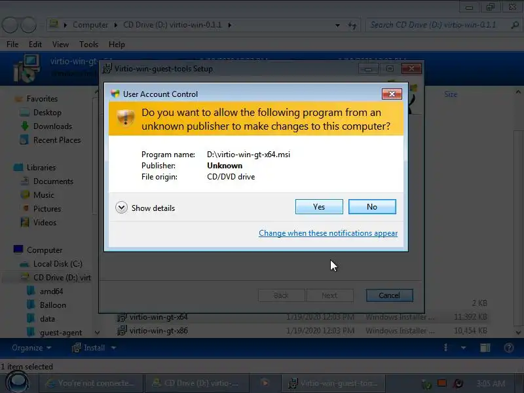Select Local Disk (C:) in navigation pane
Viewport: 524px width, 393px height.
(58, 264)
